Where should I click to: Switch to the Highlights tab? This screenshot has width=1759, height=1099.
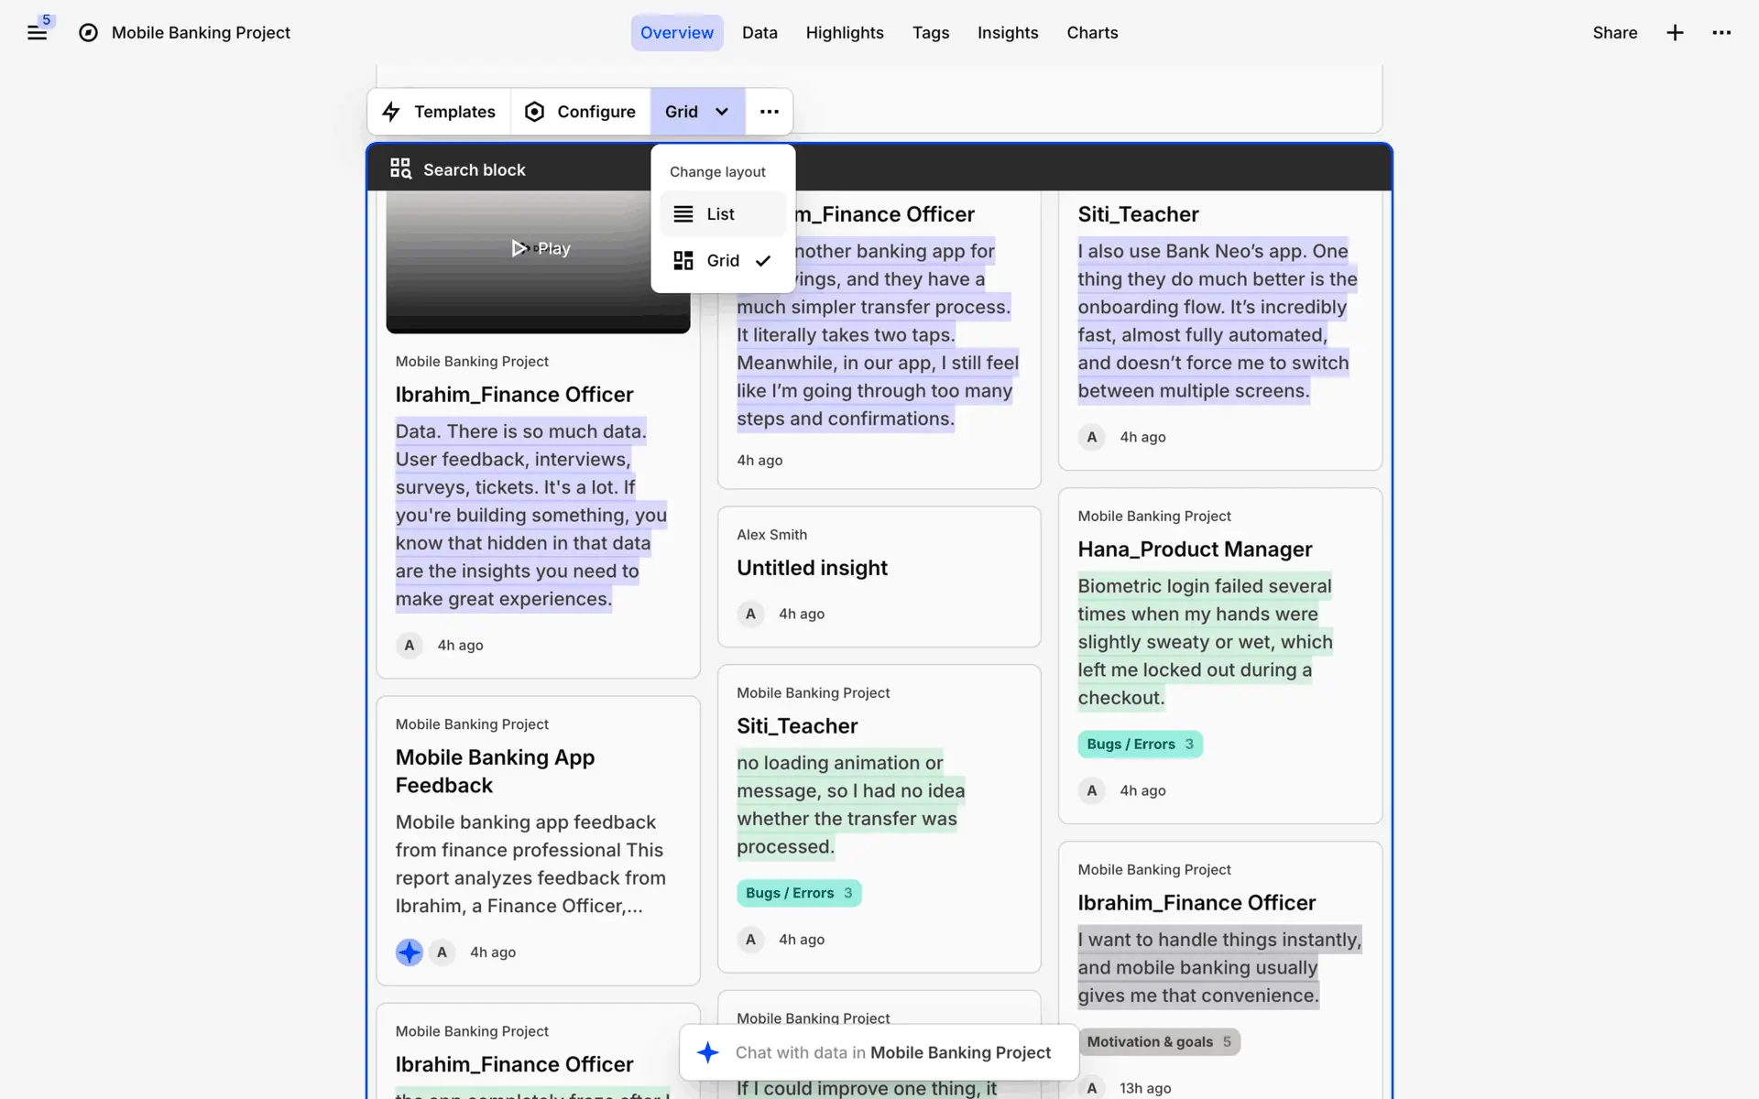[844, 33]
